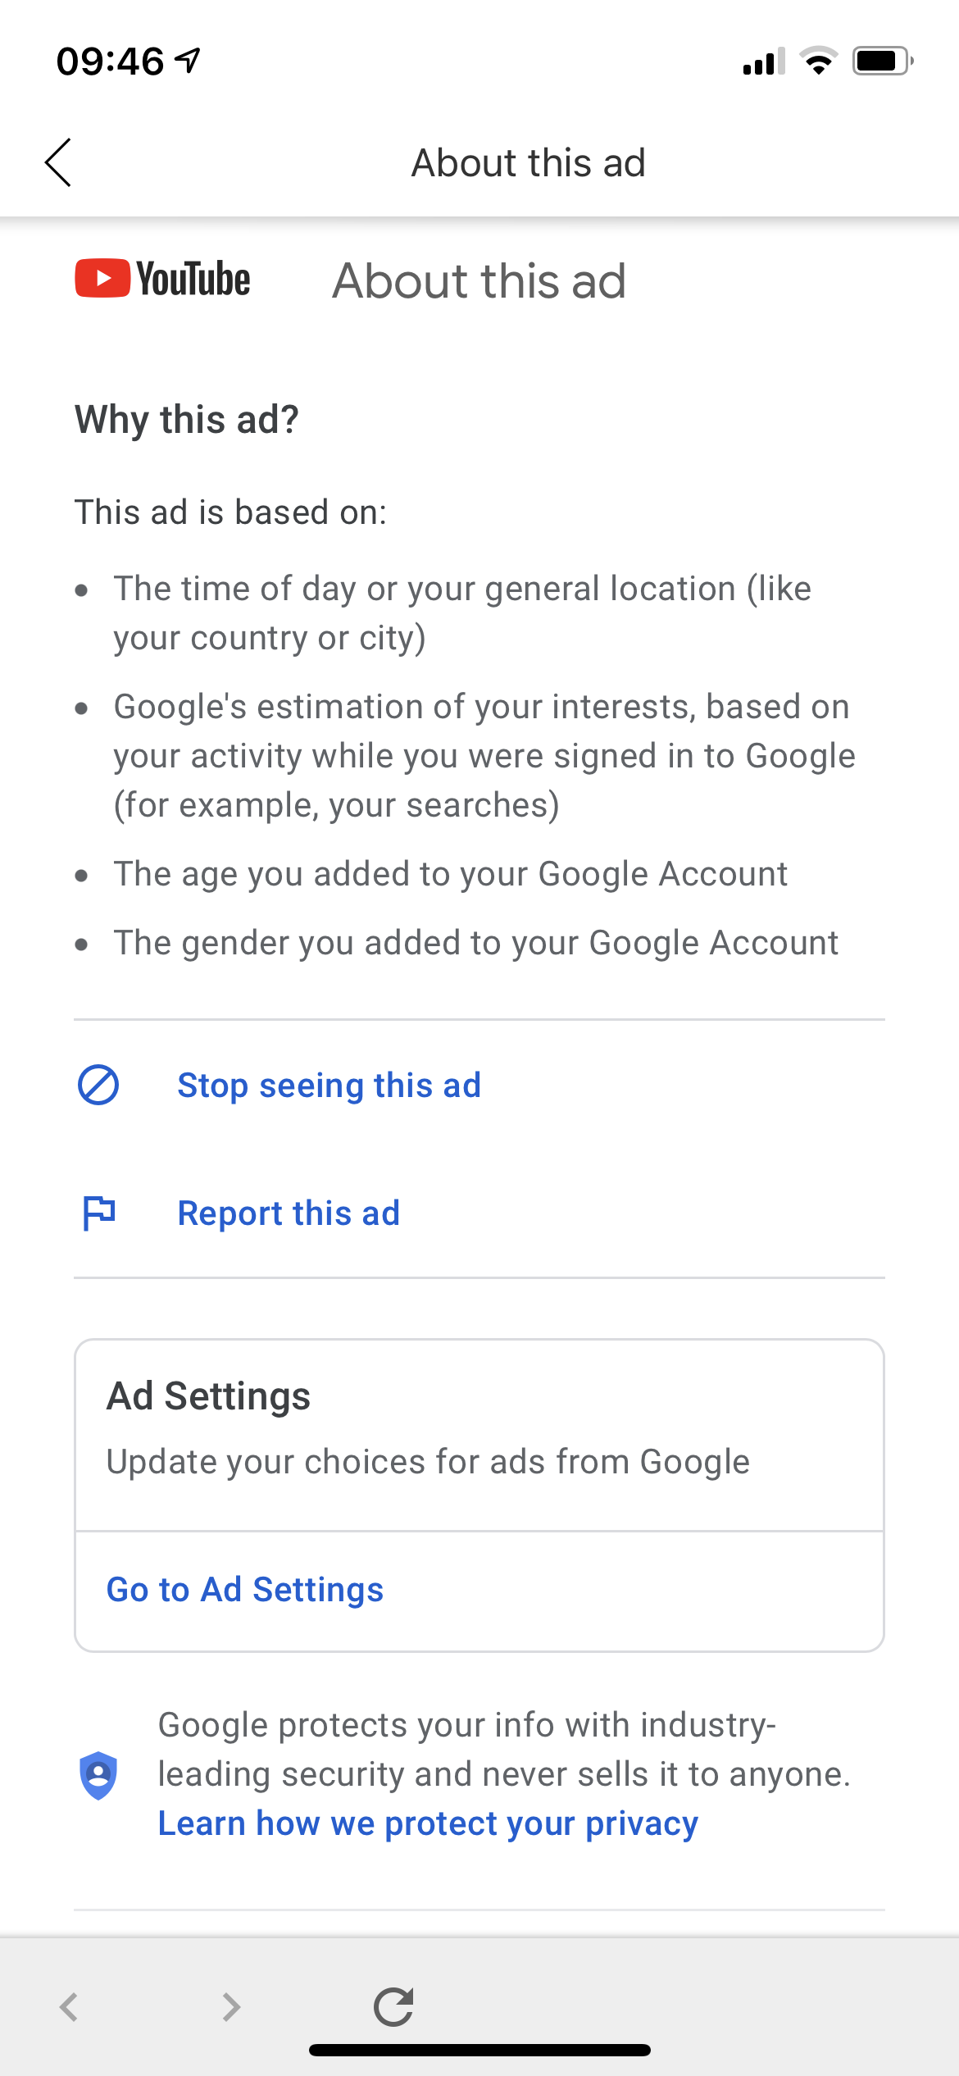Open Report this ad link
959x2076 pixels.
[x=289, y=1213]
